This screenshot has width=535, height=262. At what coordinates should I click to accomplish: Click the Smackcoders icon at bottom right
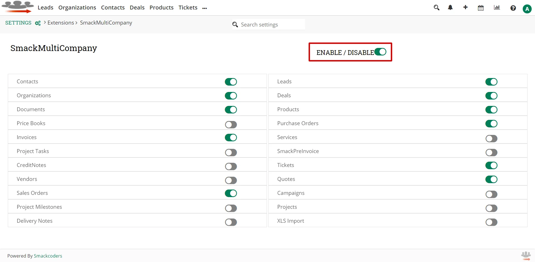[526, 256]
